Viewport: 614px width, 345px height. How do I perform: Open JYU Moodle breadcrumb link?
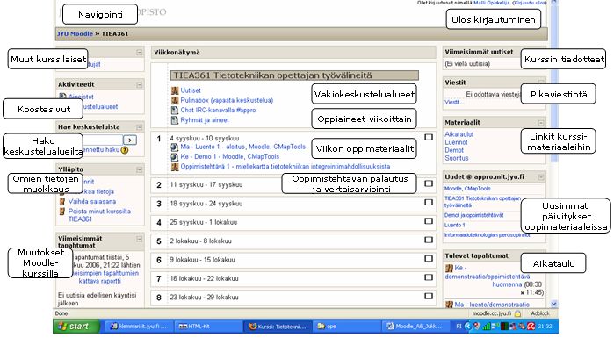pos(76,33)
